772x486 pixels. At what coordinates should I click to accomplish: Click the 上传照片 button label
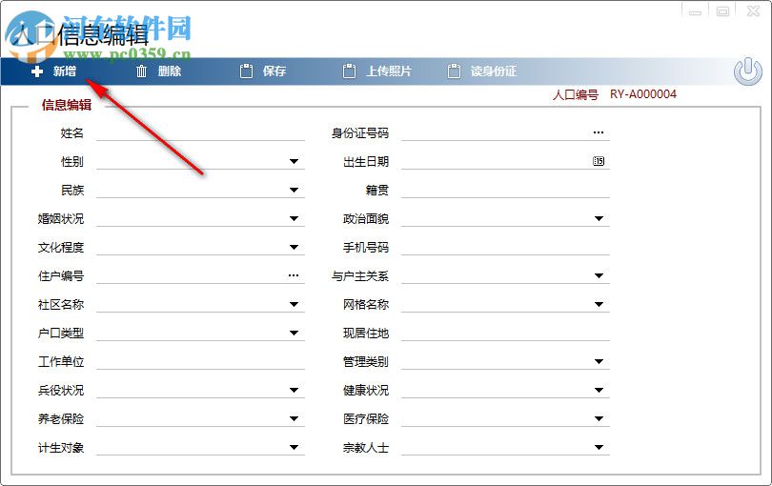pyautogui.click(x=389, y=71)
